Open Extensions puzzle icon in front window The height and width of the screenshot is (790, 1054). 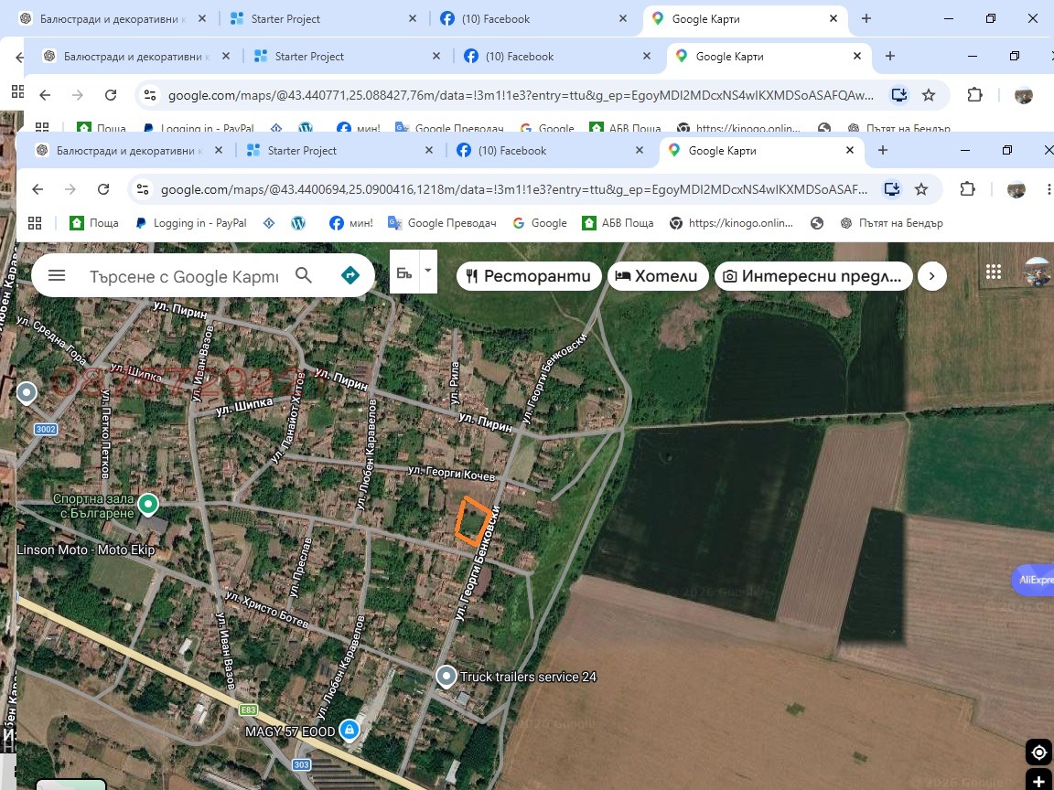coord(967,189)
